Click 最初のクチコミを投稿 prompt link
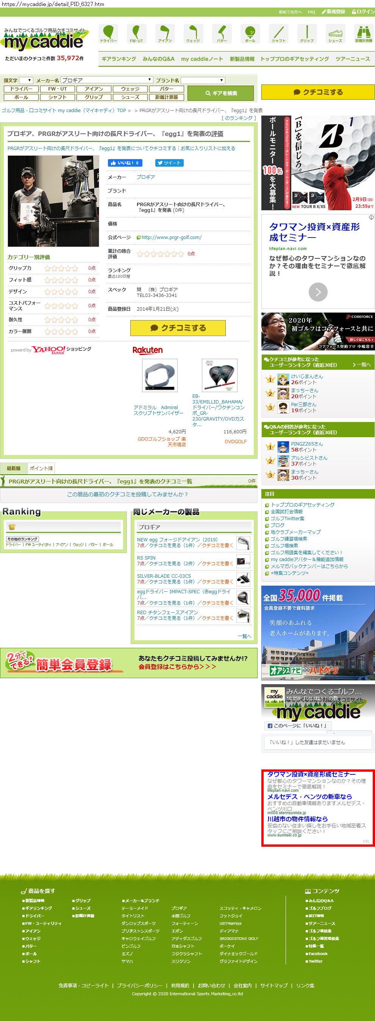This screenshot has width=375, height=1021. tap(128, 495)
